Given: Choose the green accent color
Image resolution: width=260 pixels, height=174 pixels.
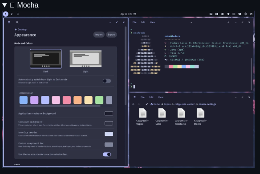Looking at the screenshot, I should coord(99,100).
